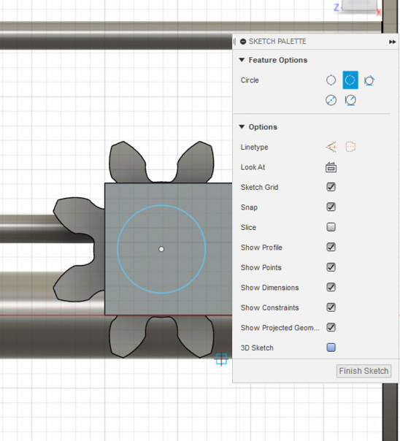Minimize Sketch Palette with the round icon
This screenshot has height=441, width=400.
[243, 42]
